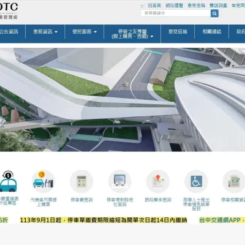Open the 路段費率查詢 map pin icon
This screenshot has height=245, width=245.
pyautogui.click(x=158, y=181)
